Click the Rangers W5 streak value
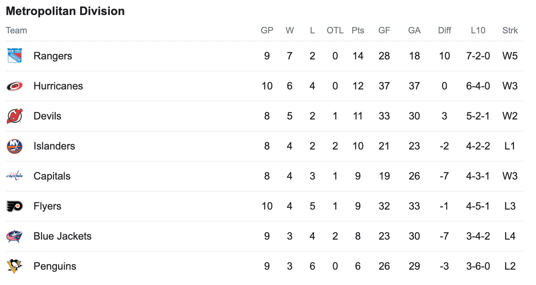 pyautogui.click(x=510, y=56)
